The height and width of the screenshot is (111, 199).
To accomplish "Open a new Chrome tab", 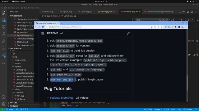I will tap(62, 23).
